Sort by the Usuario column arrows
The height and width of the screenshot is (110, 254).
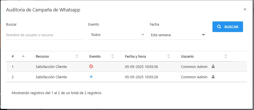pyautogui.click(x=226, y=56)
